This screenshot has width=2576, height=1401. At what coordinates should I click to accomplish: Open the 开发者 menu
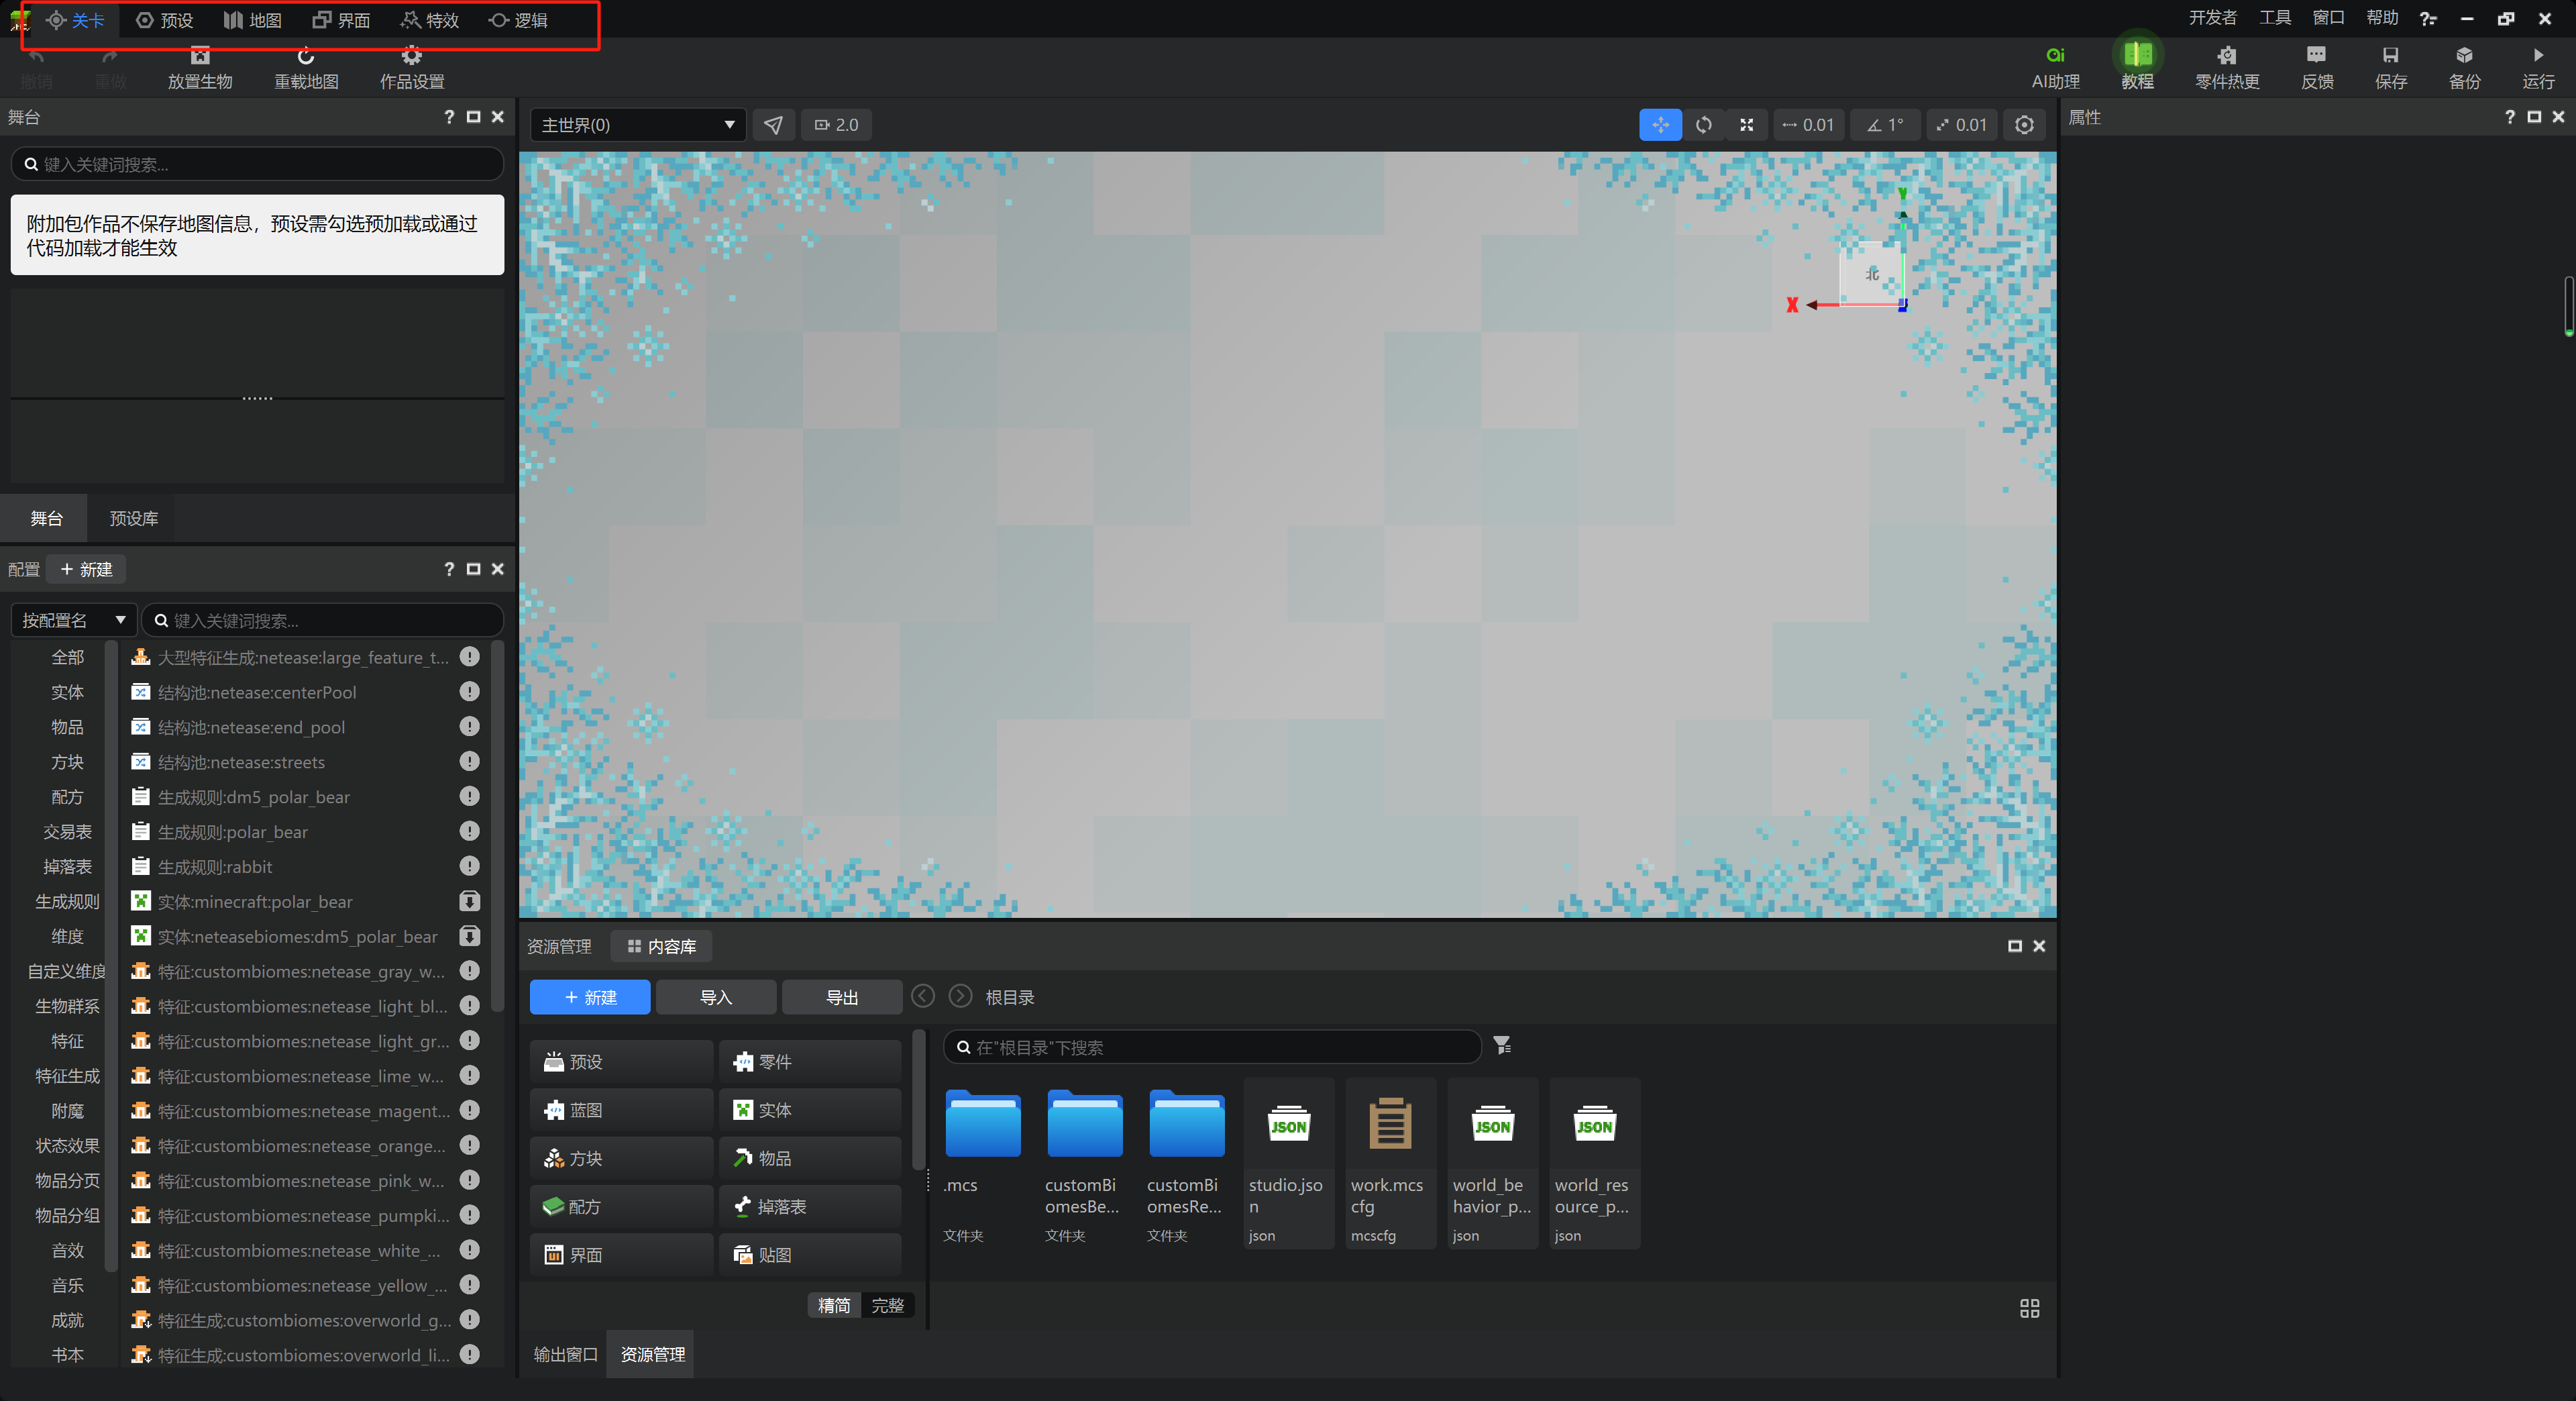[2212, 18]
